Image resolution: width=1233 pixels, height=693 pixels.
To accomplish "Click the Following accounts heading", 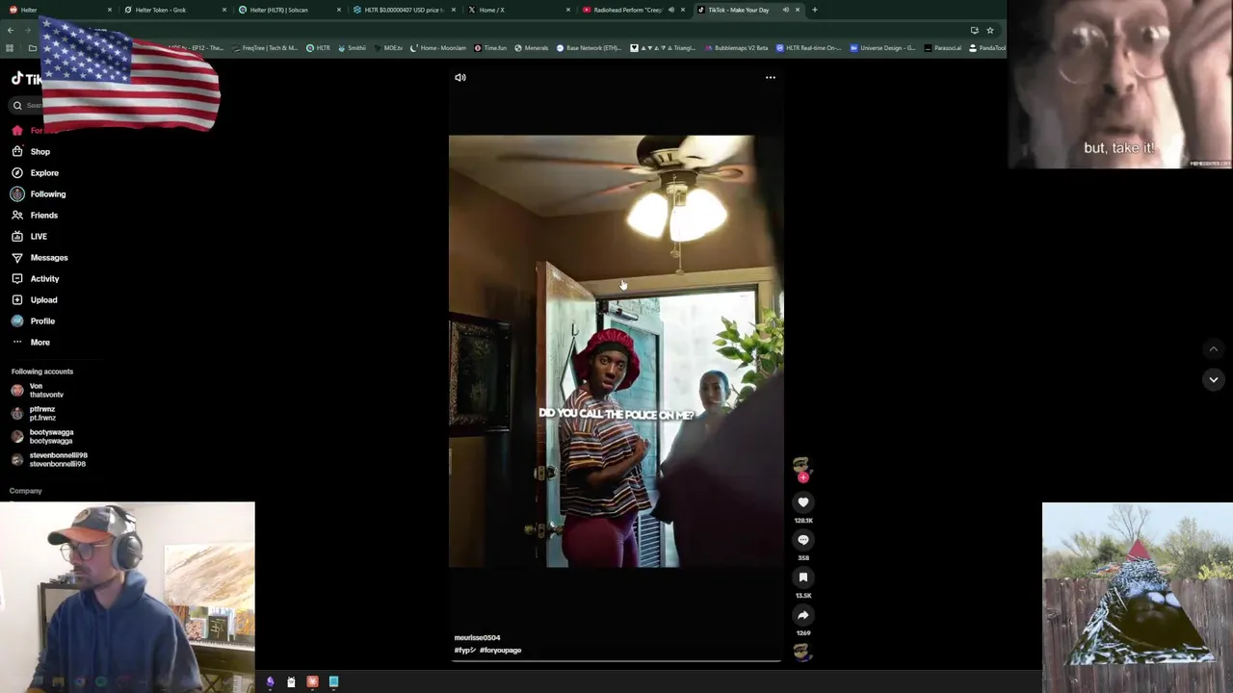I will tap(42, 372).
